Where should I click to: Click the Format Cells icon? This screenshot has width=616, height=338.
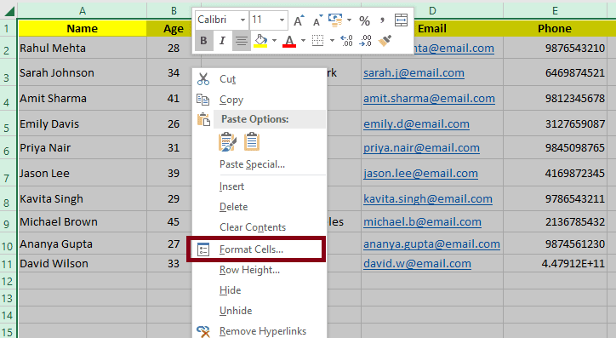pyautogui.click(x=203, y=249)
